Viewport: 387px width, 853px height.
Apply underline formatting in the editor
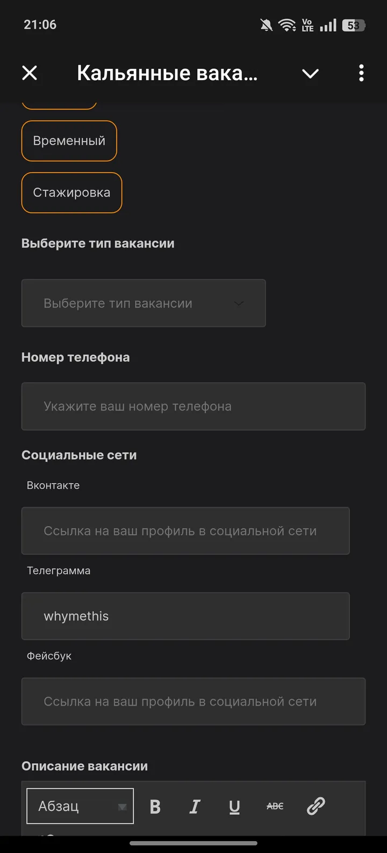[234, 806]
